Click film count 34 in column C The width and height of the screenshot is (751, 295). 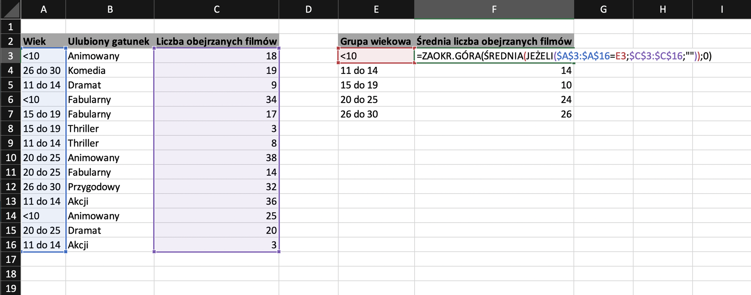point(217,99)
